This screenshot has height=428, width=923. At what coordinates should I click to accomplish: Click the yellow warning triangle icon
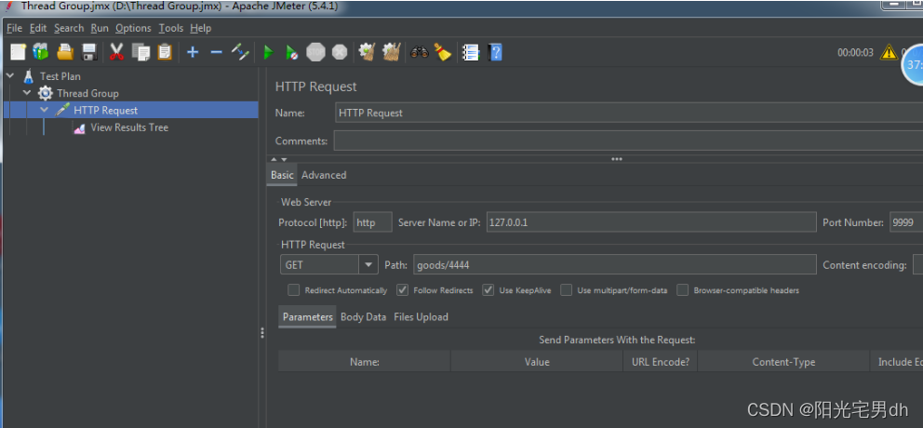click(x=889, y=52)
